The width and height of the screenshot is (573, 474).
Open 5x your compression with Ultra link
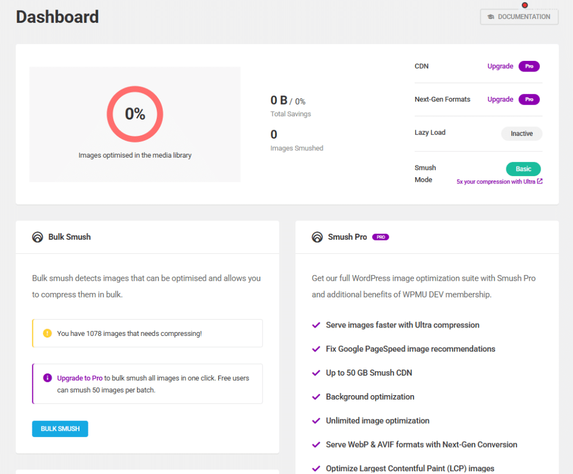coord(496,182)
